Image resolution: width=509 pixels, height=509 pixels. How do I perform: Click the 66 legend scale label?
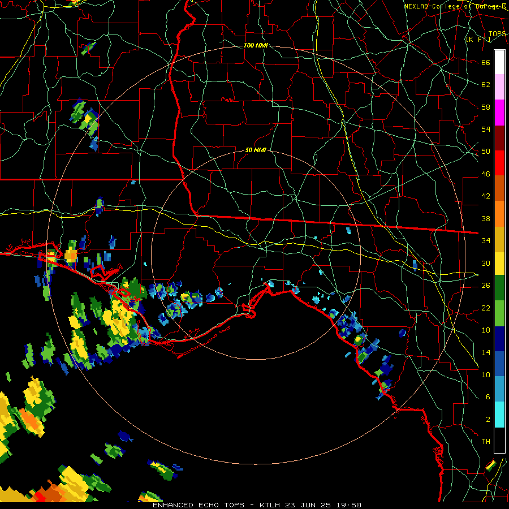coord(486,62)
